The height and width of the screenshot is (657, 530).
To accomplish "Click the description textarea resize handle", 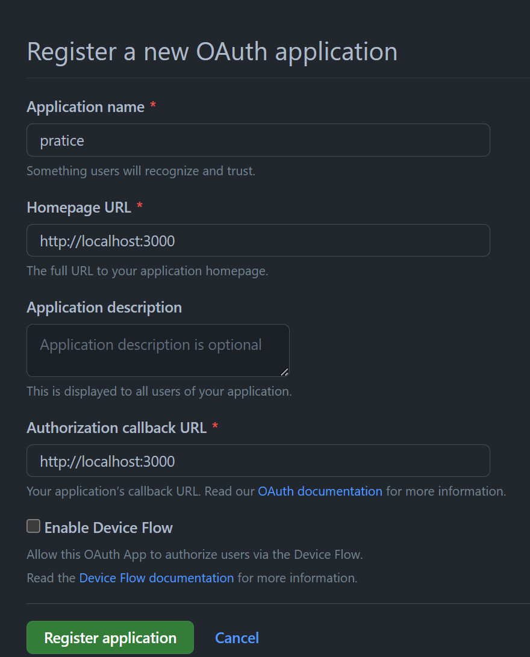I will pyautogui.click(x=284, y=372).
